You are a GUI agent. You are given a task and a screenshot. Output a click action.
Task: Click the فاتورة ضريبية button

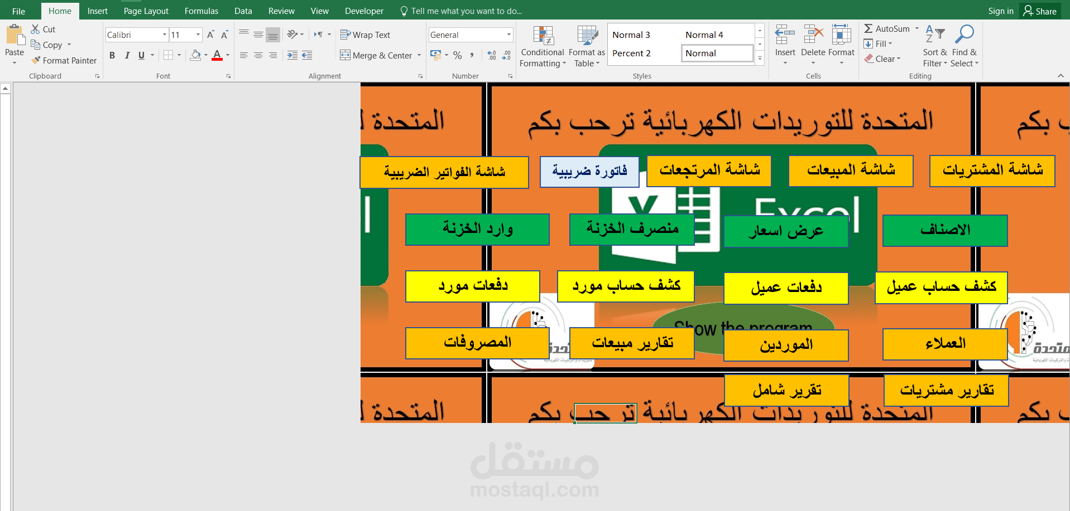click(x=589, y=171)
